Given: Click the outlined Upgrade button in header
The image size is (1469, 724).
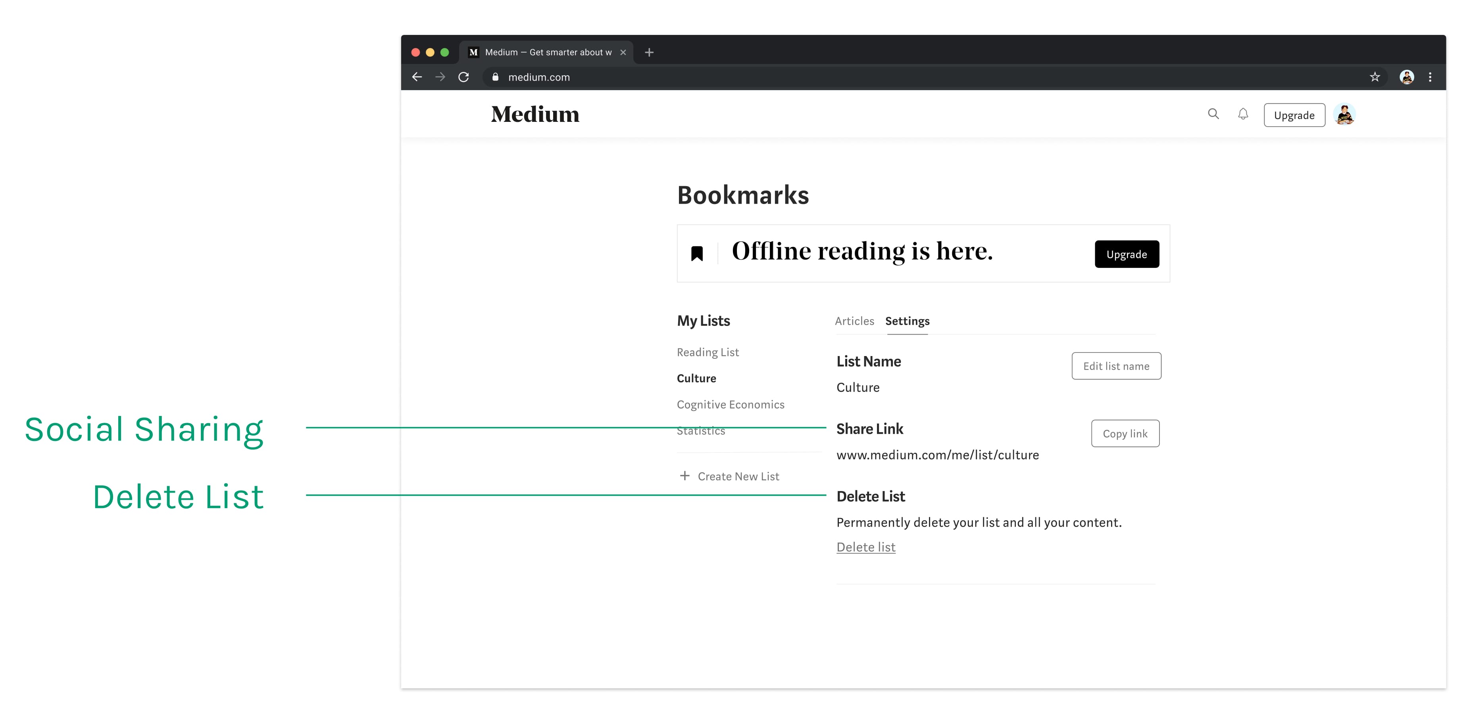Looking at the screenshot, I should (x=1294, y=115).
